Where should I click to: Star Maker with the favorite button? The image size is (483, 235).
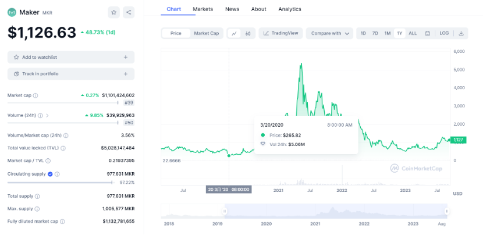coord(113,12)
